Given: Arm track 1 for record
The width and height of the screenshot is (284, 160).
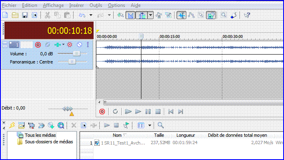Looking at the screenshot, I should pyautogui.click(x=38, y=45).
